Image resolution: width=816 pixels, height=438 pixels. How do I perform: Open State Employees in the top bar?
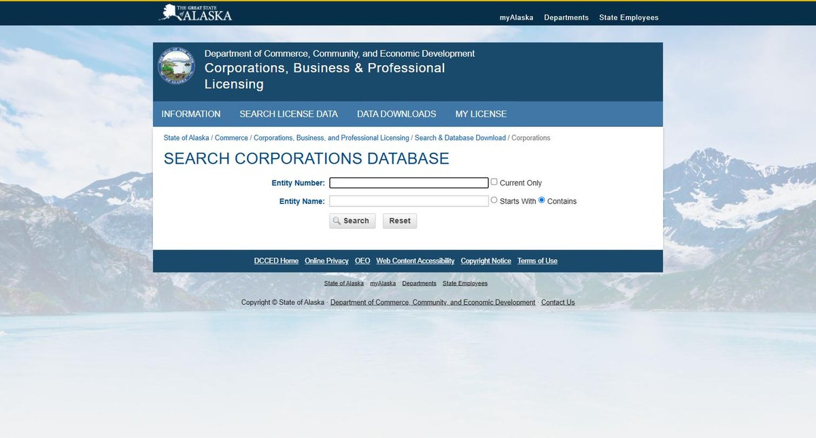(x=629, y=18)
